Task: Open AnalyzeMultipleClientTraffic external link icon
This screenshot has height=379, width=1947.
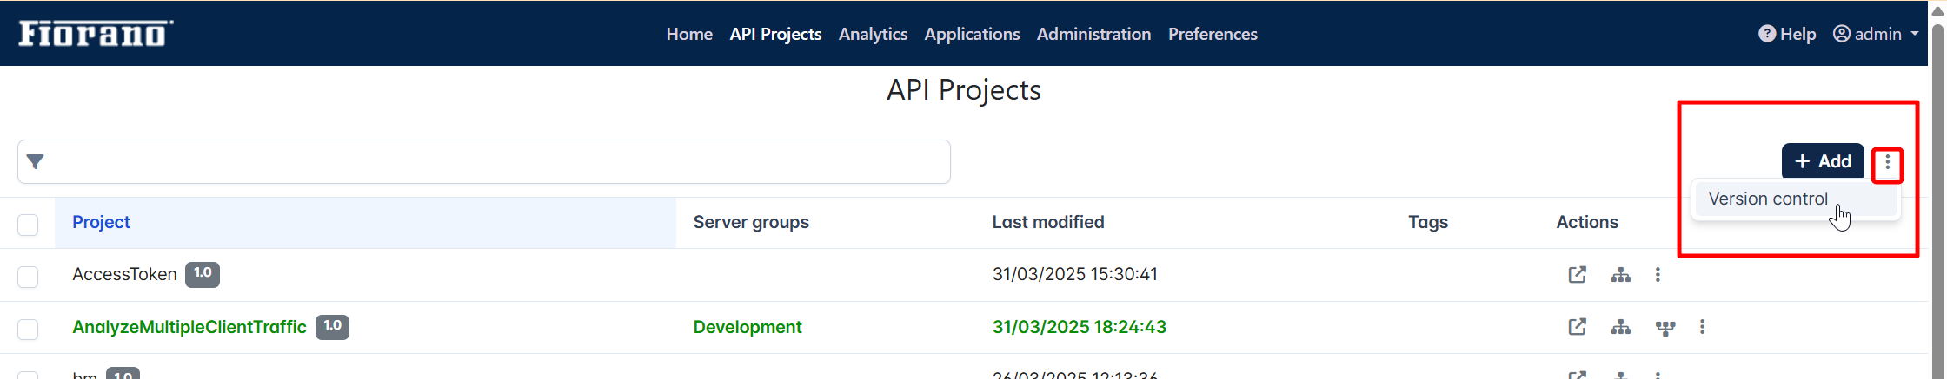Action: tap(1578, 327)
